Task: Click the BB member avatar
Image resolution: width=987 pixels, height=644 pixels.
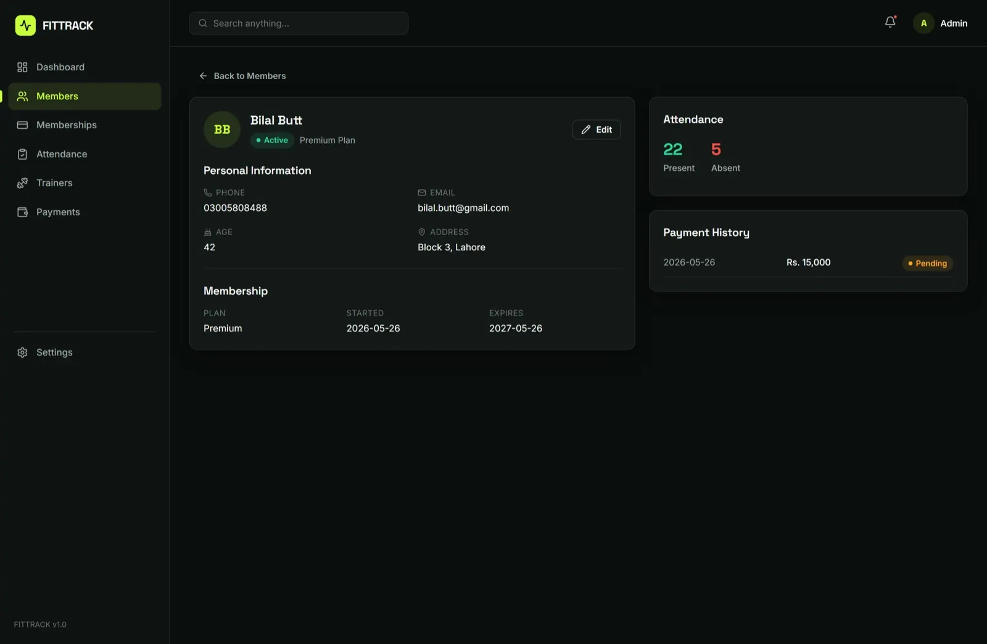Action: [222, 130]
